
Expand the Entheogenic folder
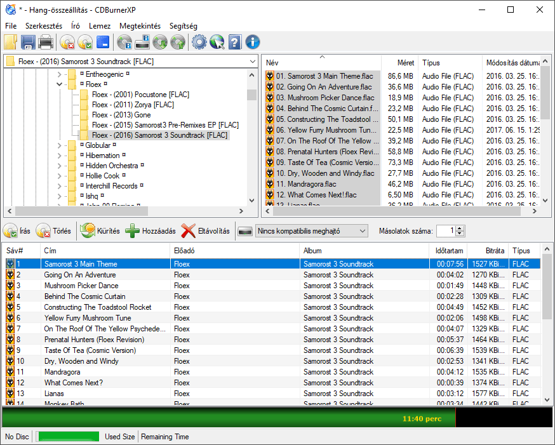coord(60,74)
